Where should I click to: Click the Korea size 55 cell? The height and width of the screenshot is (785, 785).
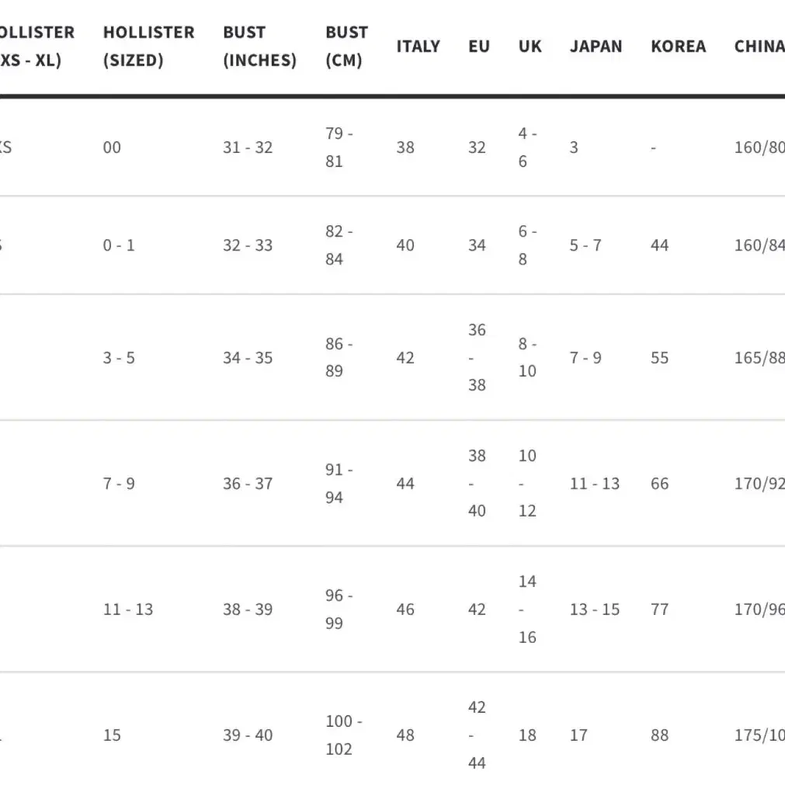coord(660,357)
